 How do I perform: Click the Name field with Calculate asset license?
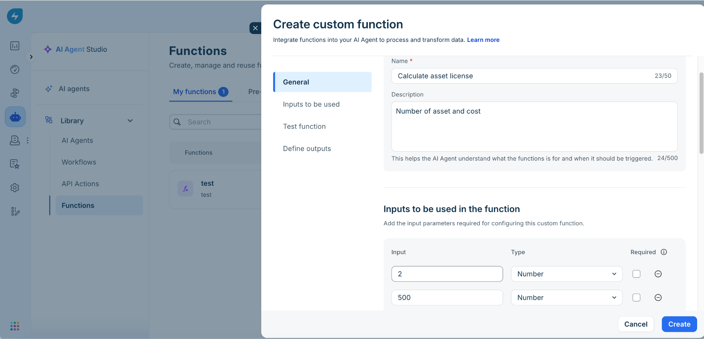[534, 76]
